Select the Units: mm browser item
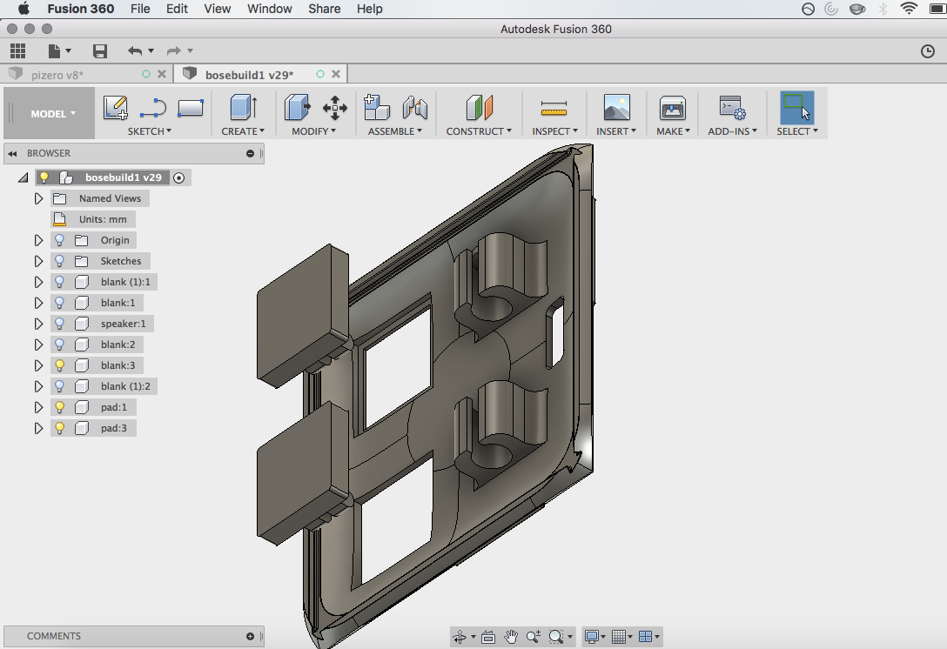 click(93, 220)
